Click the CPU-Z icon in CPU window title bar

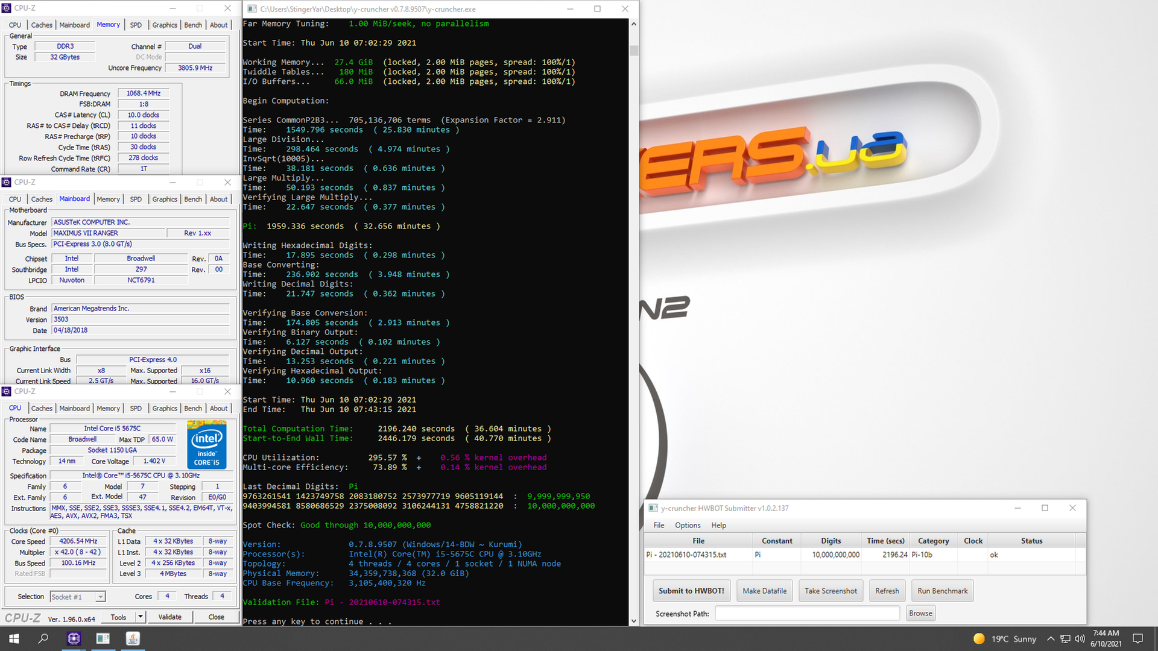coord(7,391)
